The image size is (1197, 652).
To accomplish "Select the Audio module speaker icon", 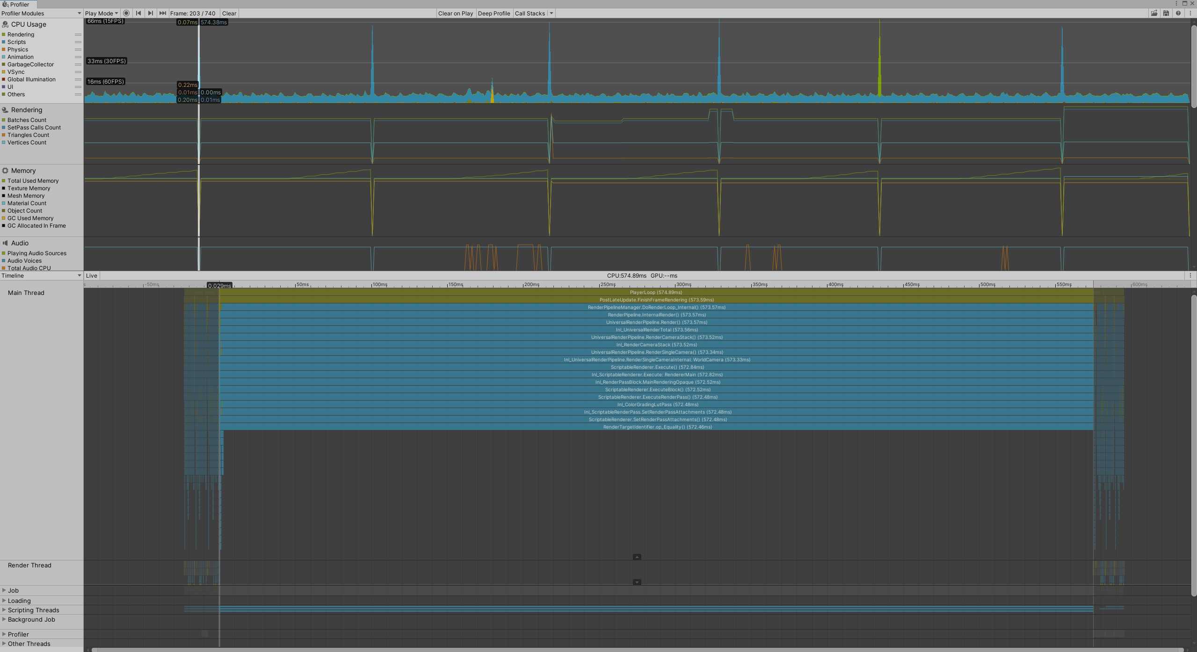I will (5, 243).
